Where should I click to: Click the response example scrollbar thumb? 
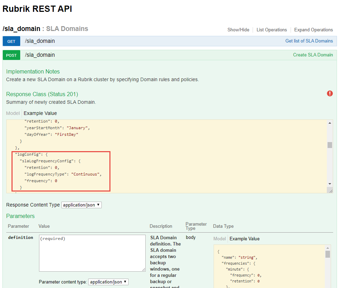click(x=330, y=145)
